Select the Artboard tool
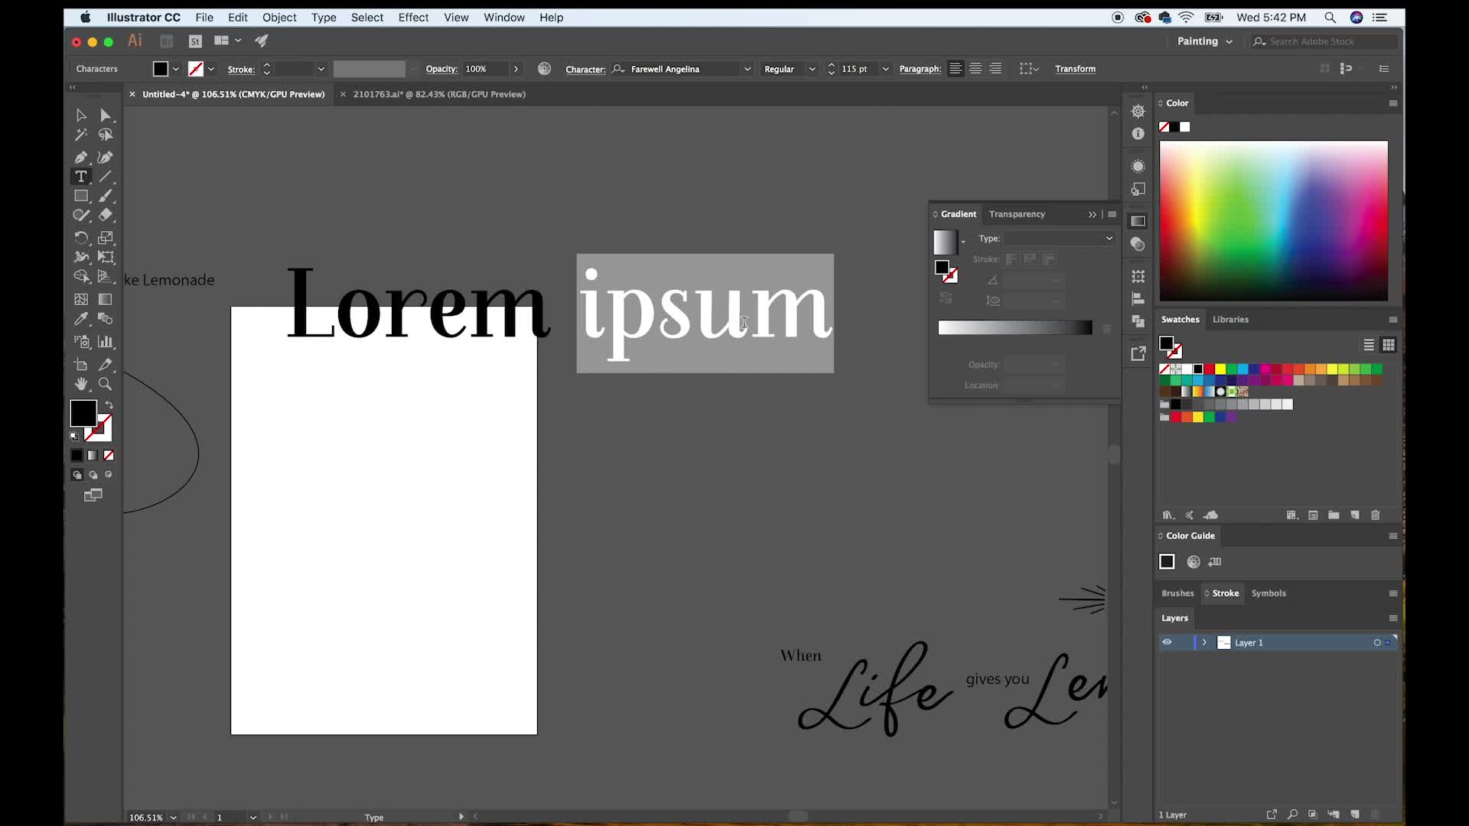The image size is (1469, 826). 81,365
